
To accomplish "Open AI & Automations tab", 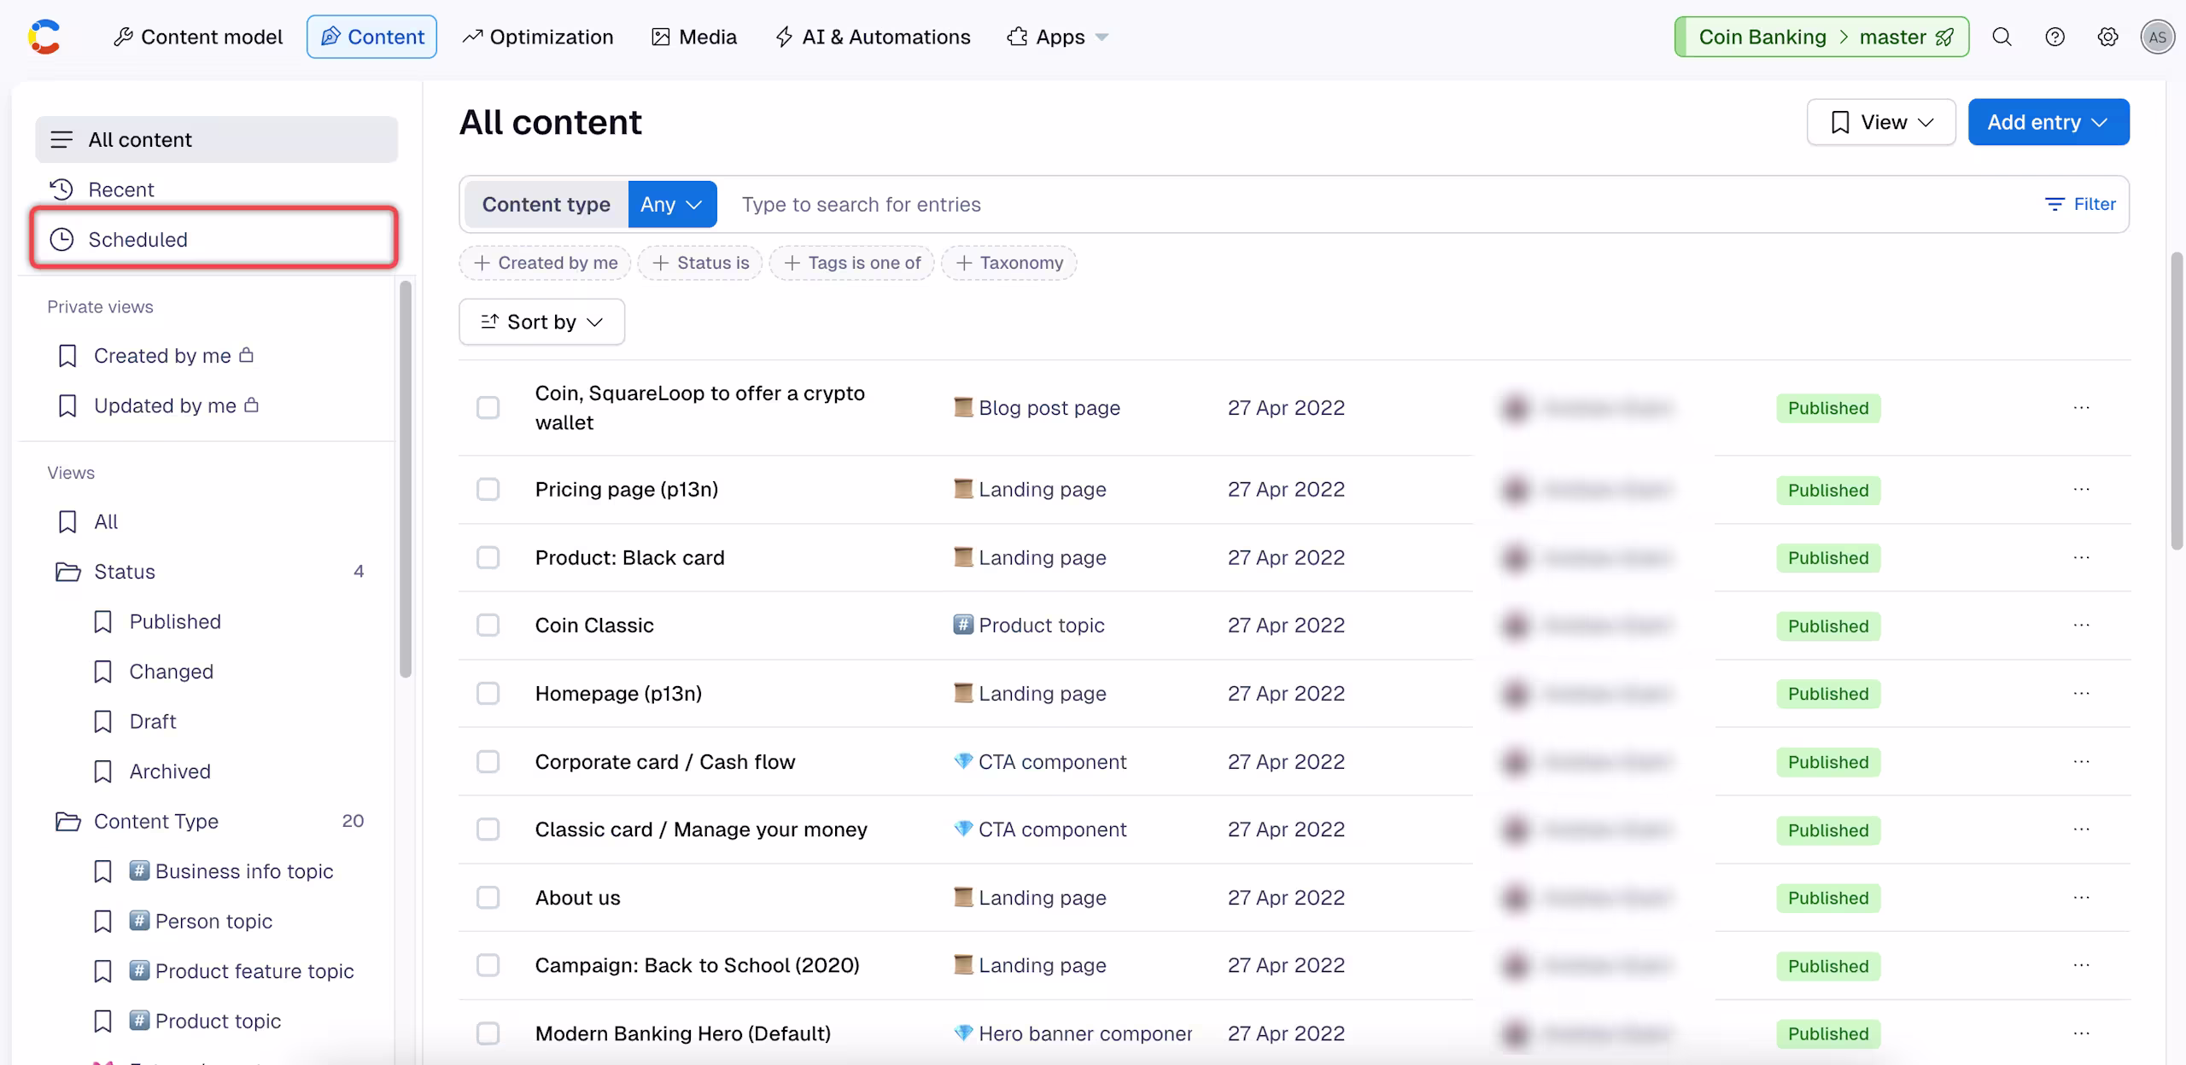I will [x=873, y=37].
